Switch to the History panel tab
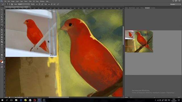This screenshot has height=102, width=182. pos(142,8)
